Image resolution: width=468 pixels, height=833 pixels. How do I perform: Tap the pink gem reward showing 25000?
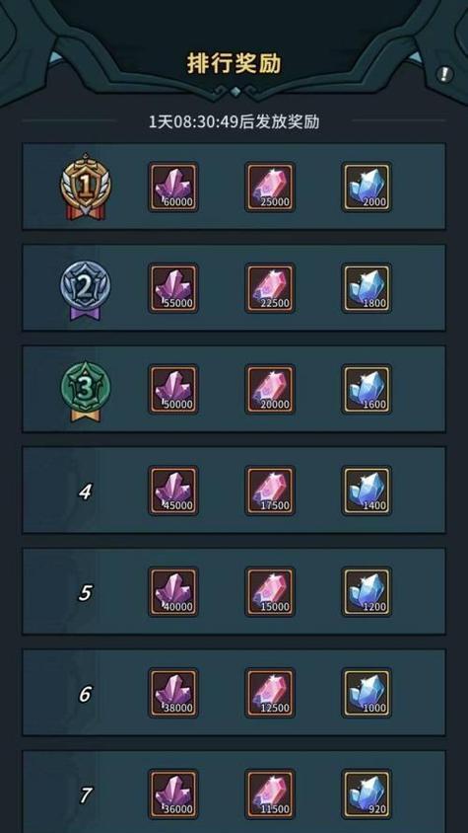point(270,187)
